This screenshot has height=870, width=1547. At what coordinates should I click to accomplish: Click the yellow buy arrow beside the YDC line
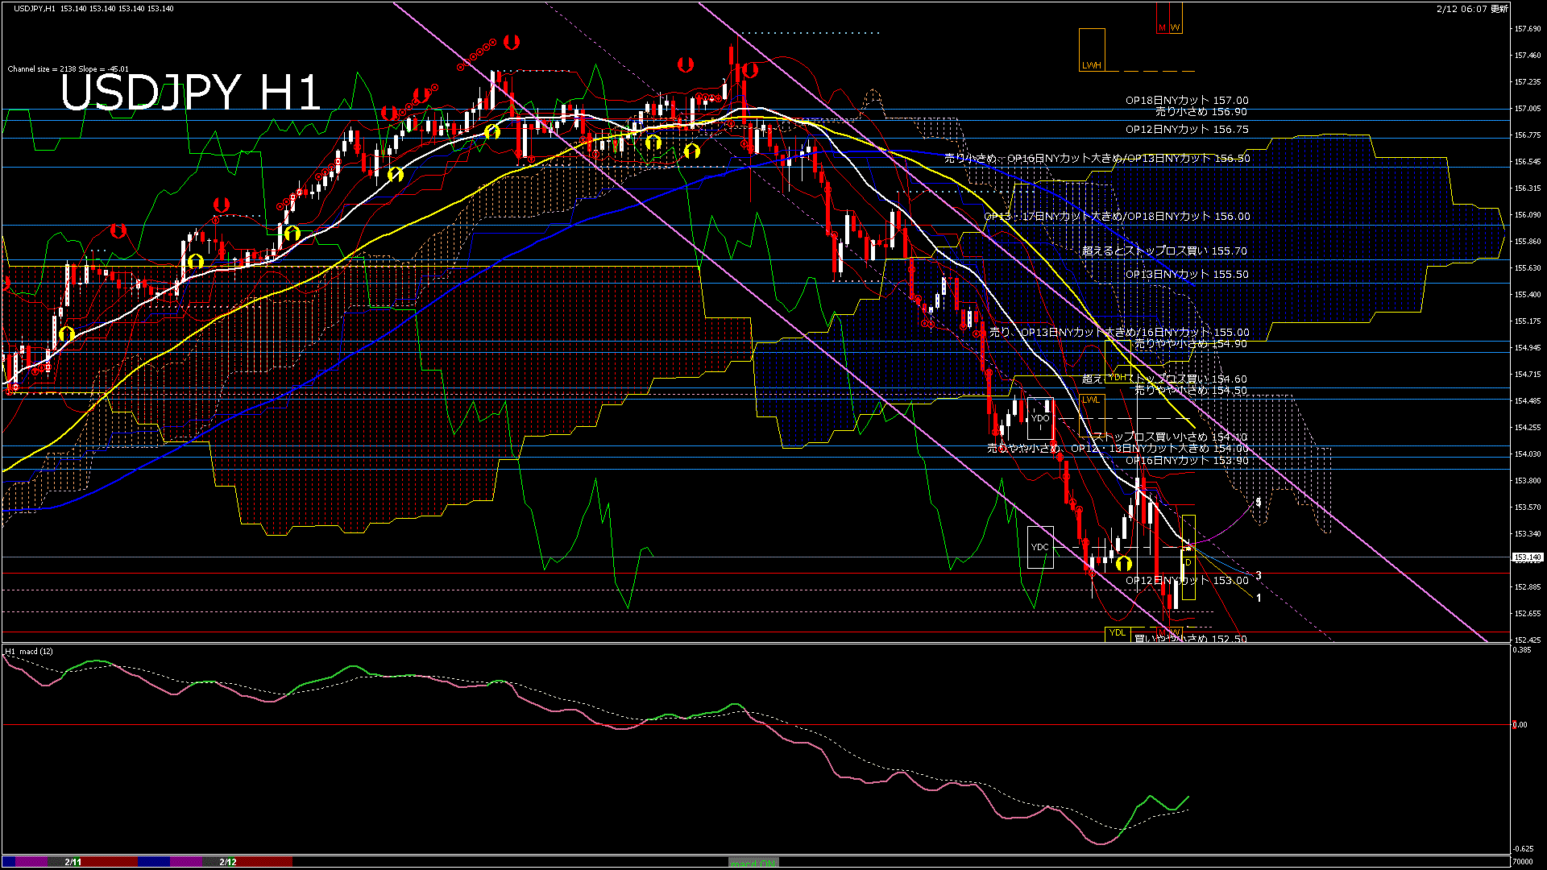tap(1124, 563)
